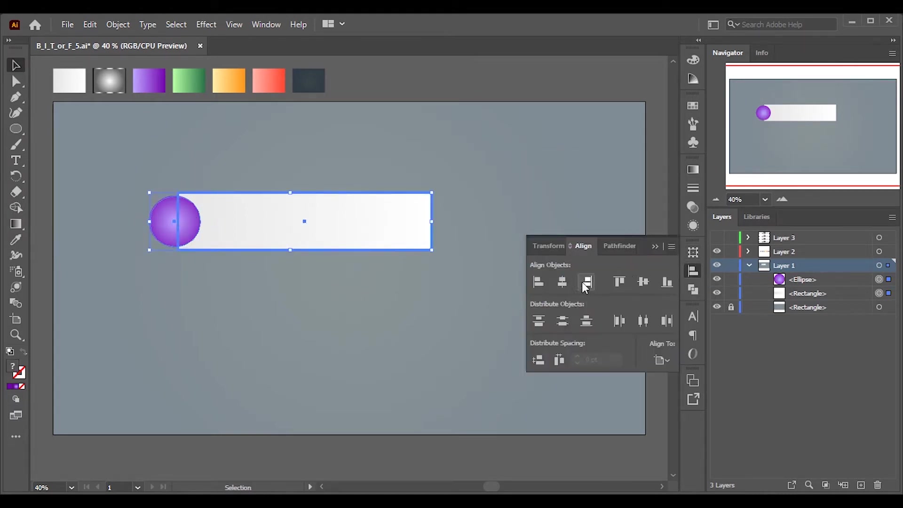Click the purple gradient swatch
This screenshot has width=903, height=508.
click(149, 80)
